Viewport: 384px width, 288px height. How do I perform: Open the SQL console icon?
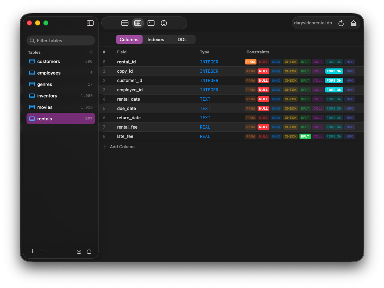pos(151,23)
